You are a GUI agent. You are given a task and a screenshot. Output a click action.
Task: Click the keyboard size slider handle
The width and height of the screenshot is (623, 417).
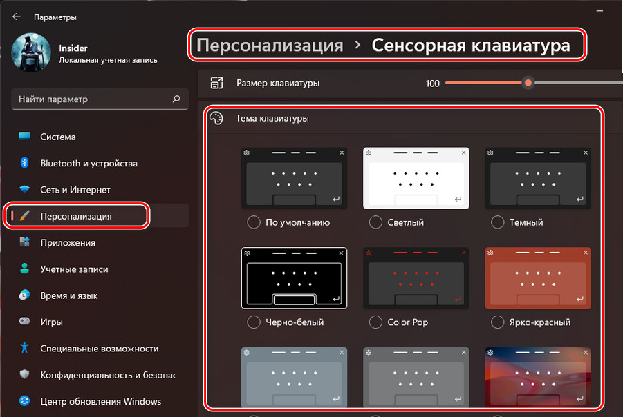click(528, 83)
